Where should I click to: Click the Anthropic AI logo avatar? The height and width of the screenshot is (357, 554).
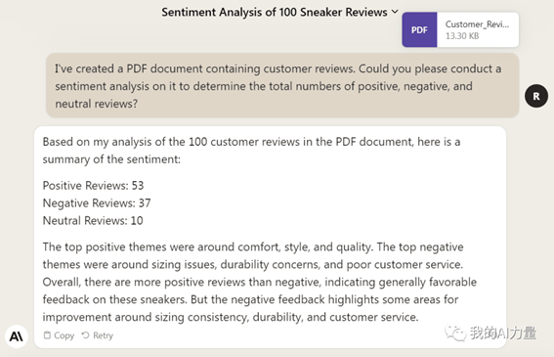[x=17, y=336]
